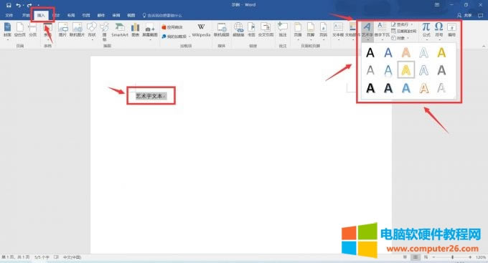Choose the yellow gradient WordArt style
The width and height of the screenshot is (488, 263).
[441, 52]
